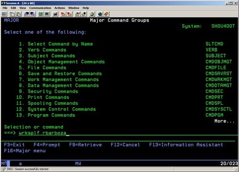This screenshot has width=239, height=172.
Task: Click the Print Screen toolbar icon
Action: (4, 14)
